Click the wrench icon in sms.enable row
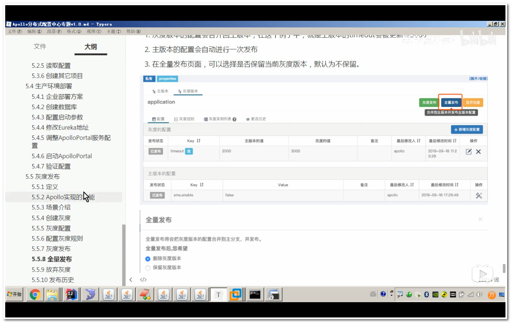This screenshot has width=511, height=323. coord(479,195)
